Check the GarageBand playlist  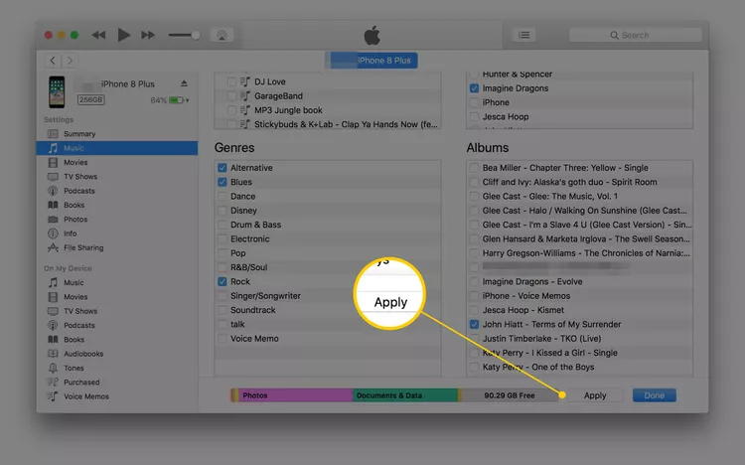(231, 96)
